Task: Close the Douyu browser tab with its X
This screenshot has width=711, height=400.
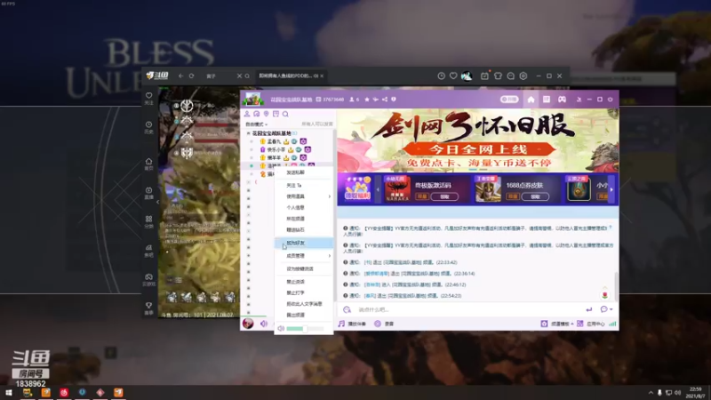Action: tap(322, 76)
